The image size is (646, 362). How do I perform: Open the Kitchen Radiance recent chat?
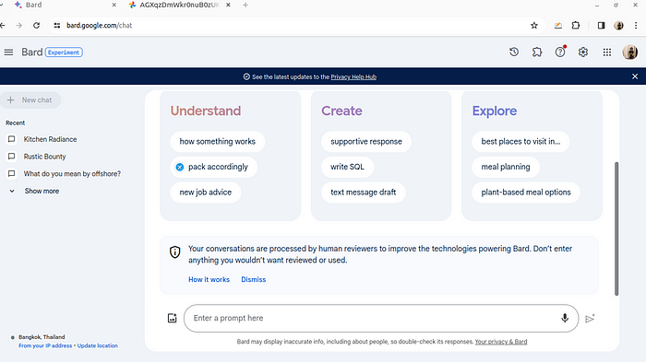[50, 139]
